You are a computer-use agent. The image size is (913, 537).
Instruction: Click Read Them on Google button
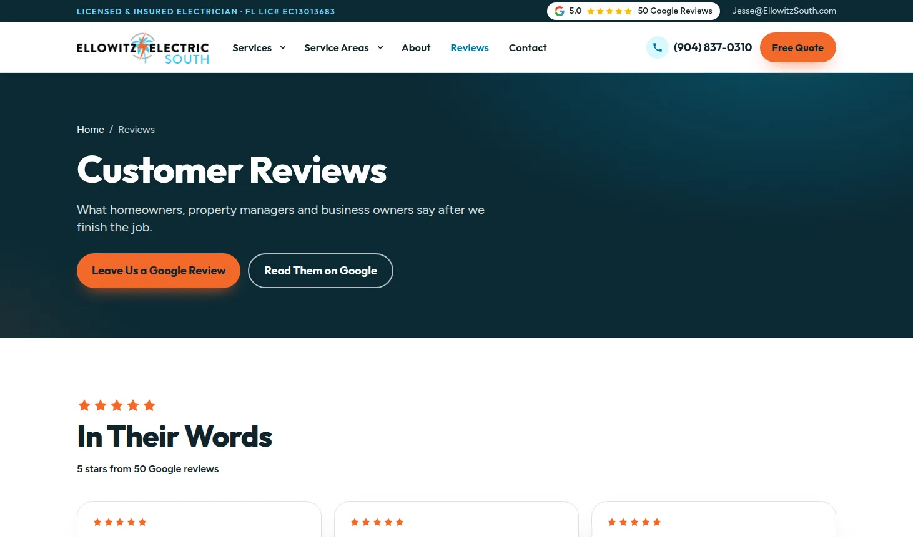[320, 271]
